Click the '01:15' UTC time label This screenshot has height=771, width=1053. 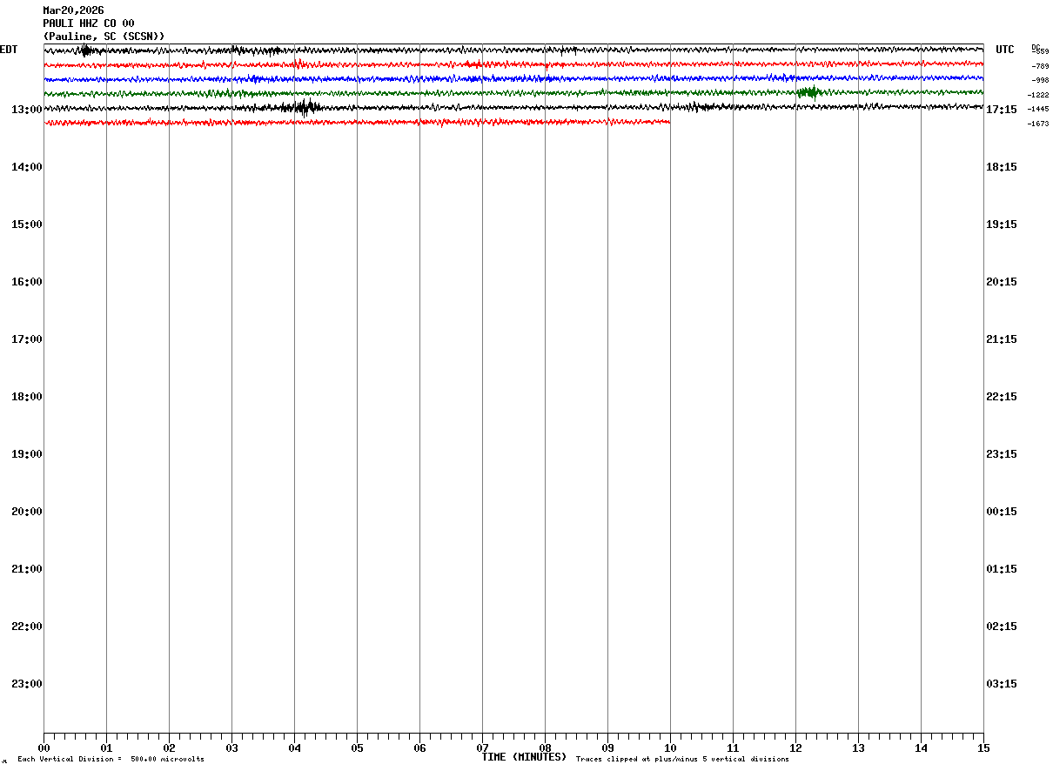tap(1002, 569)
